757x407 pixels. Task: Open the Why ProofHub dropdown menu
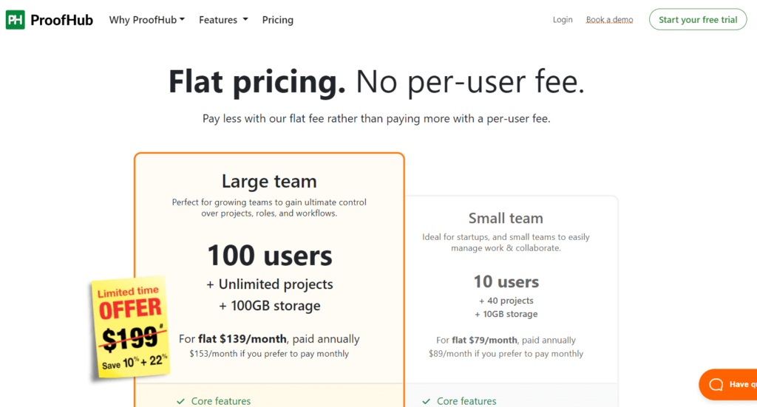[147, 20]
